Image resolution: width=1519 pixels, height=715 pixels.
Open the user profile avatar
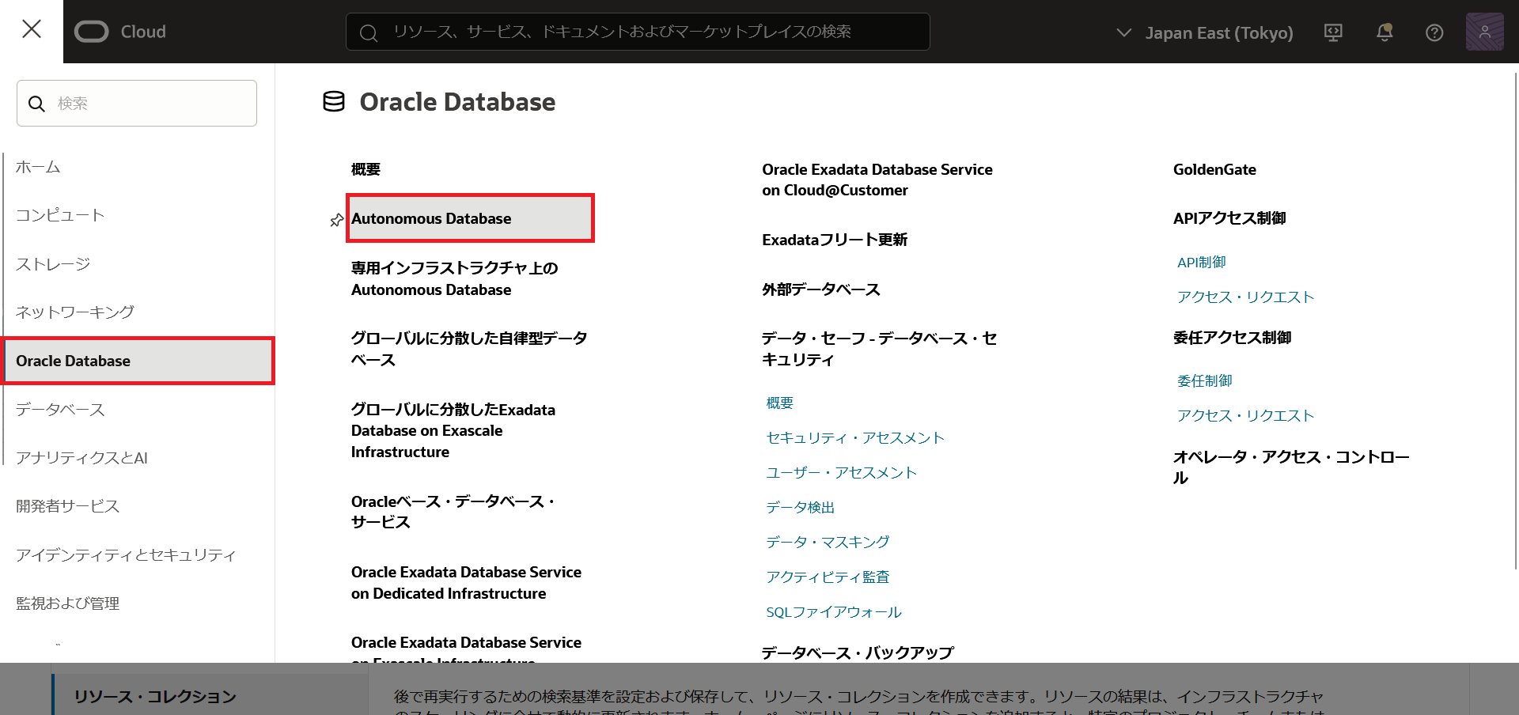pyautogui.click(x=1484, y=32)
